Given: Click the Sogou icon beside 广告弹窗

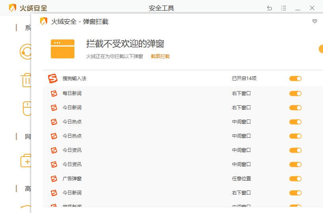Looking at the screenshot, I should pyautogui.click(x=54, y=179).
